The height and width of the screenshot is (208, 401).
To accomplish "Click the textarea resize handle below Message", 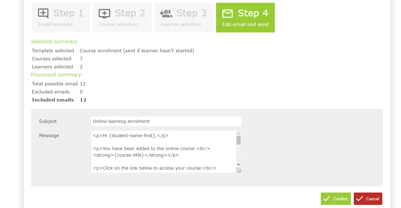I will tap(239, 171).
